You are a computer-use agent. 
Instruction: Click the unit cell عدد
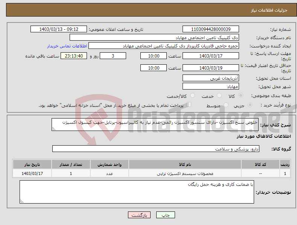coord(110,173)
